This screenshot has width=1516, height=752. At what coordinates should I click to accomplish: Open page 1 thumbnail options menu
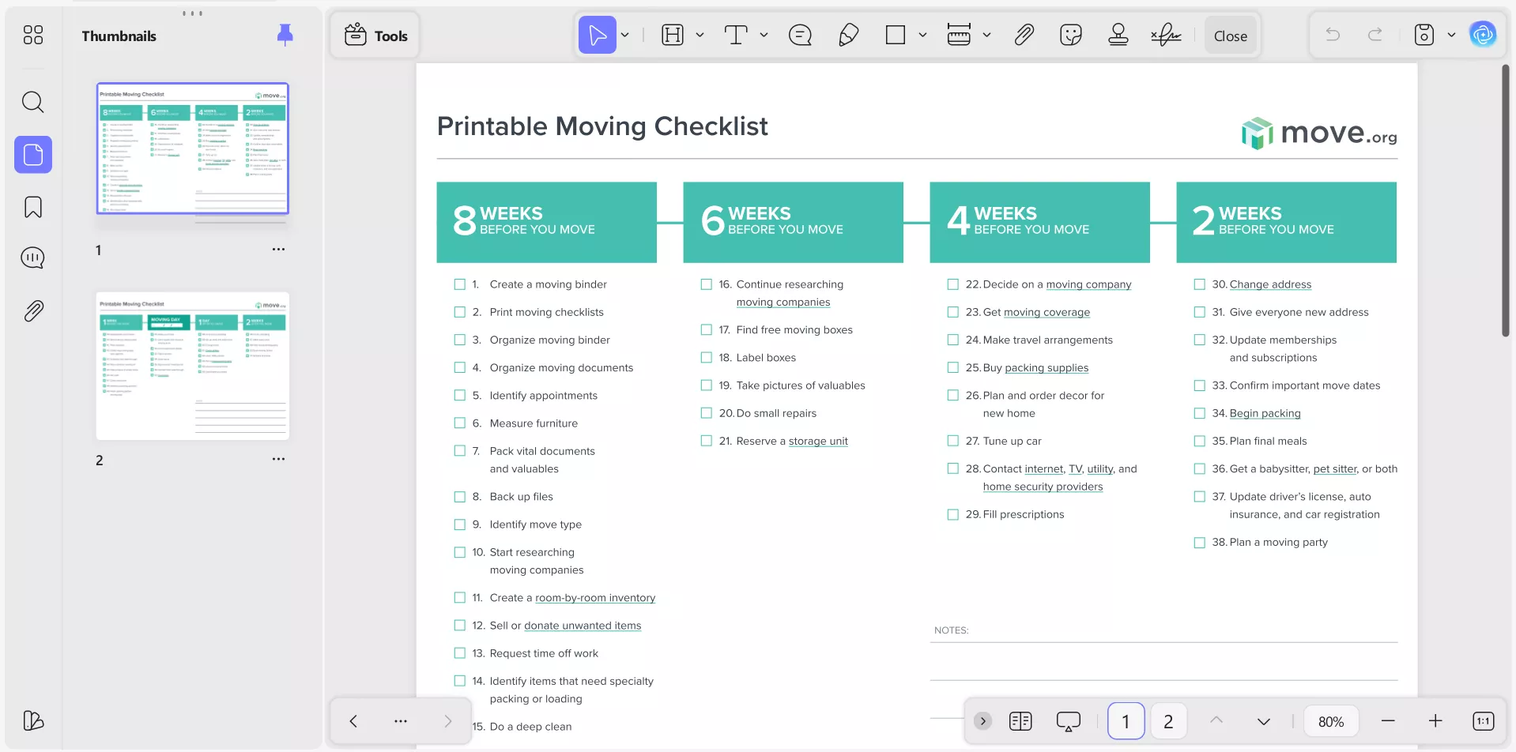tap(278, 250)
